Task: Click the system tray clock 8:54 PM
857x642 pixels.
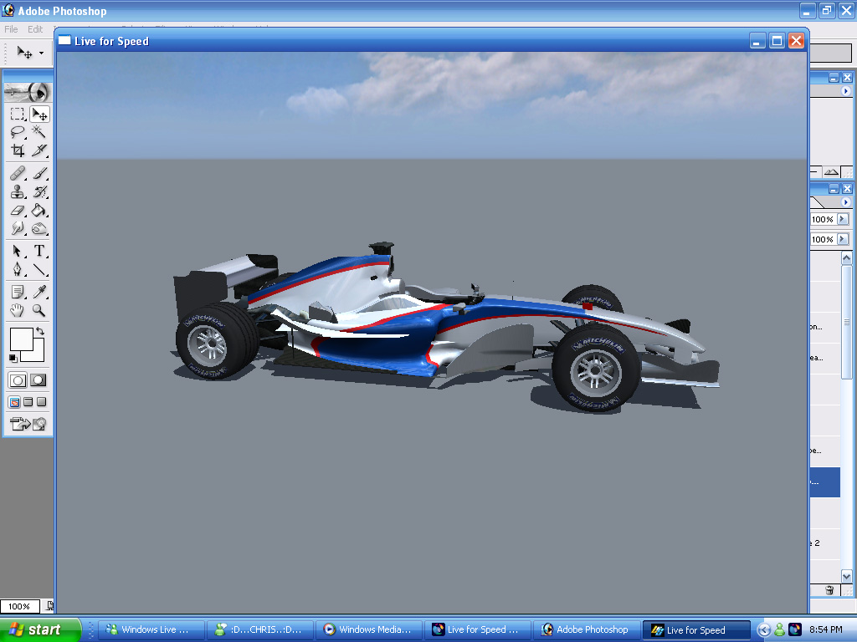Action: [826, 629]
